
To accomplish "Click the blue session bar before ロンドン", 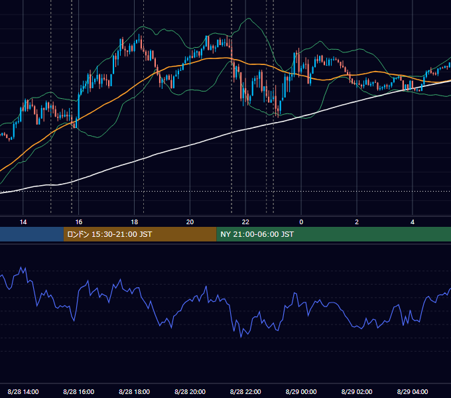I will click(32, 234).
